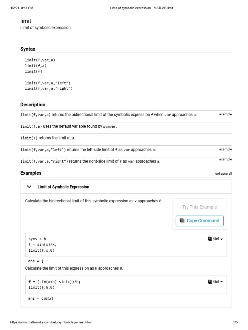Click inside the syms x h code block
Screen dimensions: 248x330
tap(97, 245)
